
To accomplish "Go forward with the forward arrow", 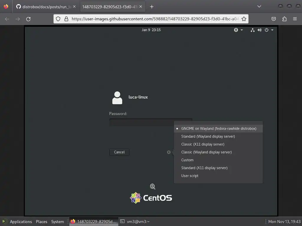I will pyautogui.click(x=18, y=19).
